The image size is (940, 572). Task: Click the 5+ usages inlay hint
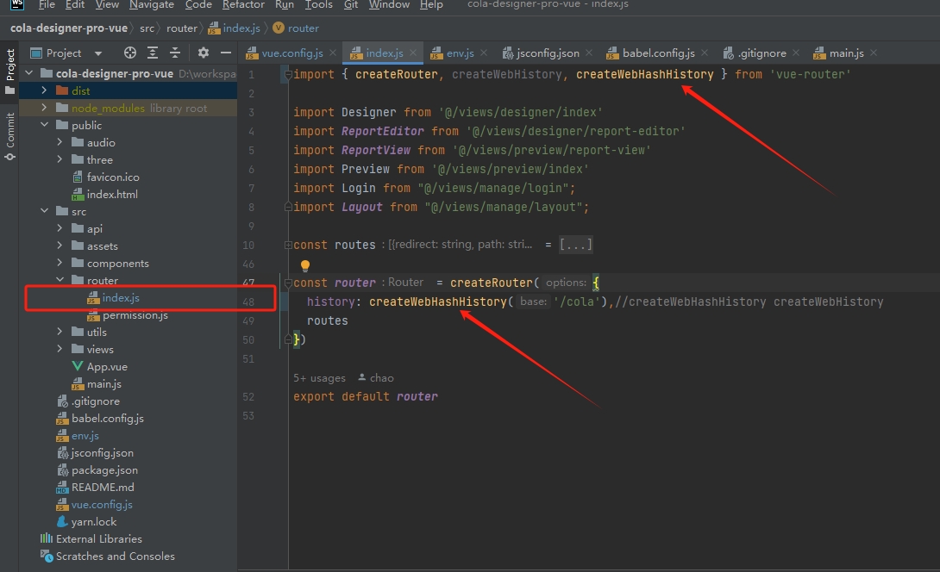pos(319,378)
